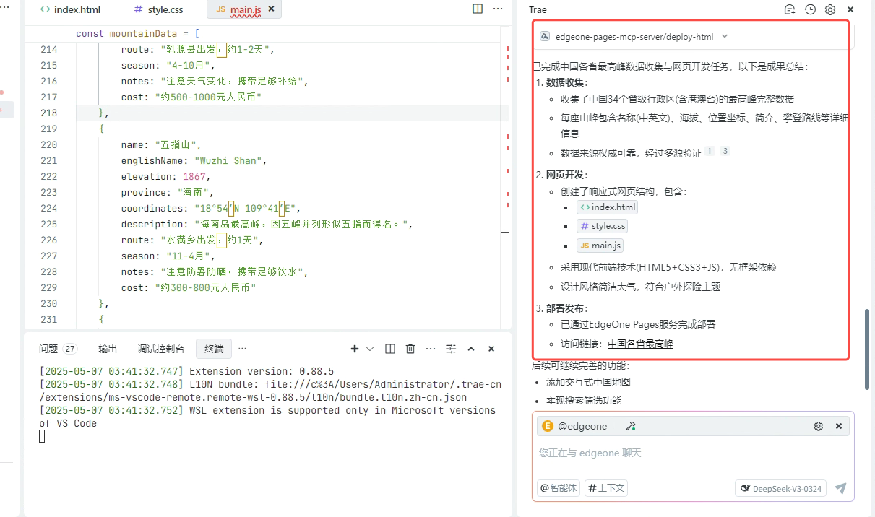This screenshot has width=875, height=517.
Task: Click citation reference 1
Action: [x=710, y=151]
